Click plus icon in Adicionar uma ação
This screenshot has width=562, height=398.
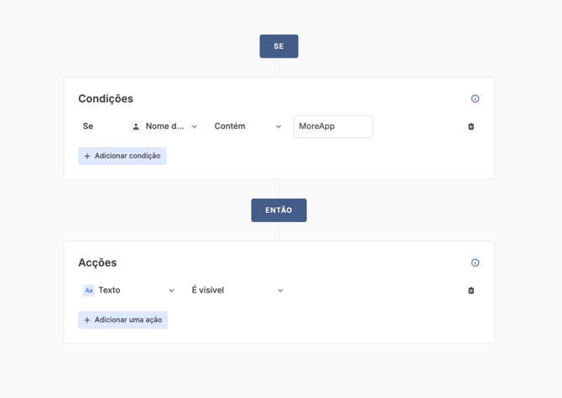point(87,320)
